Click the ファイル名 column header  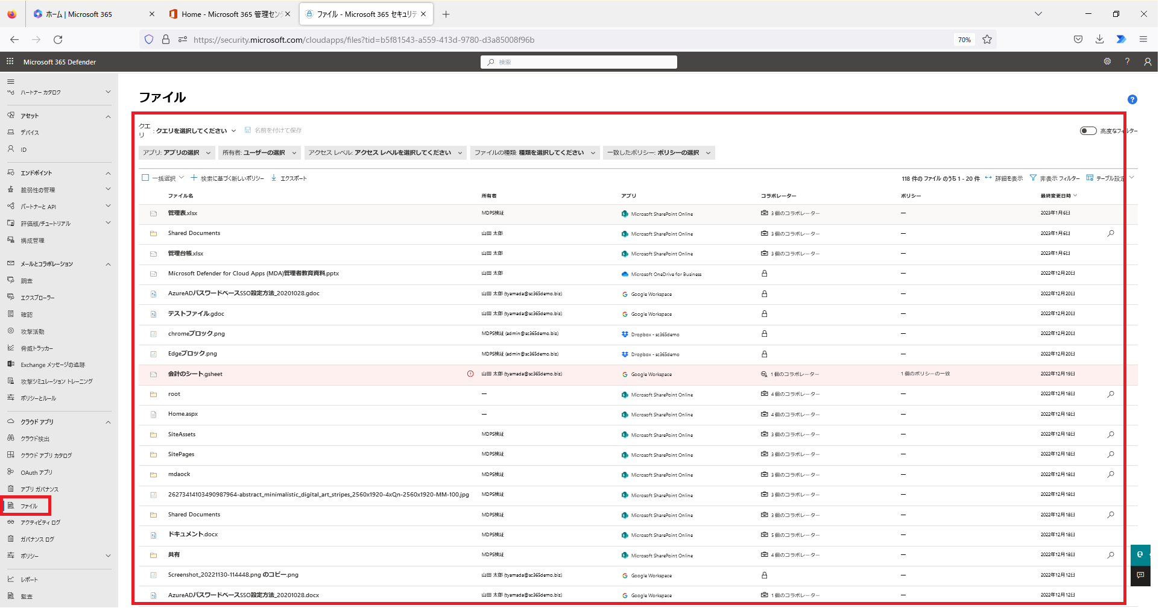coord(180,196)
